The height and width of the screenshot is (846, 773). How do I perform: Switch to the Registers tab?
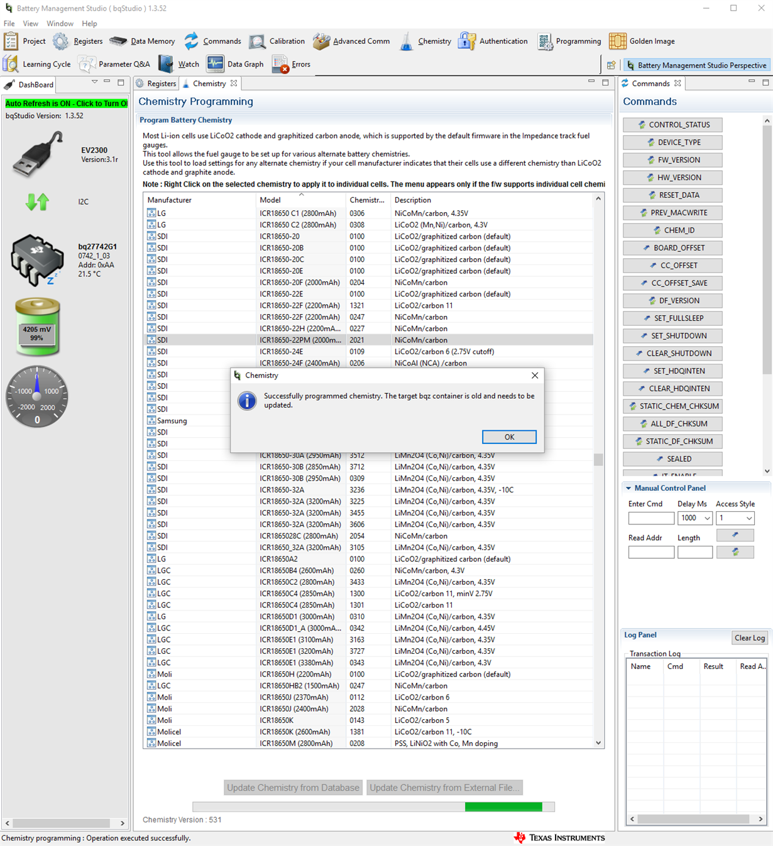pyautogui.click(x=156, y=84)
